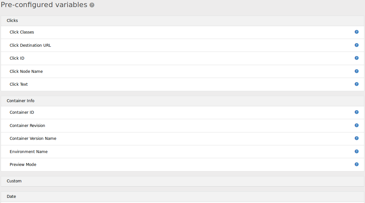This screenshot has height=203, width=365.
Task: Open help icon for Click Classes
Action: click(x=357, y=32)
